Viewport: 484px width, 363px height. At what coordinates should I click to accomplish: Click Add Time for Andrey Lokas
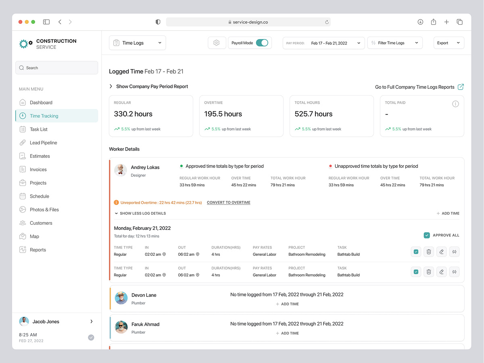pyautogui.click(x=448, y=213)
